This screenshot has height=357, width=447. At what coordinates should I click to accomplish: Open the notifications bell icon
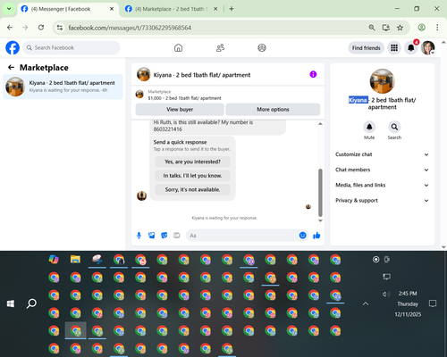click(x=411, y=48)
